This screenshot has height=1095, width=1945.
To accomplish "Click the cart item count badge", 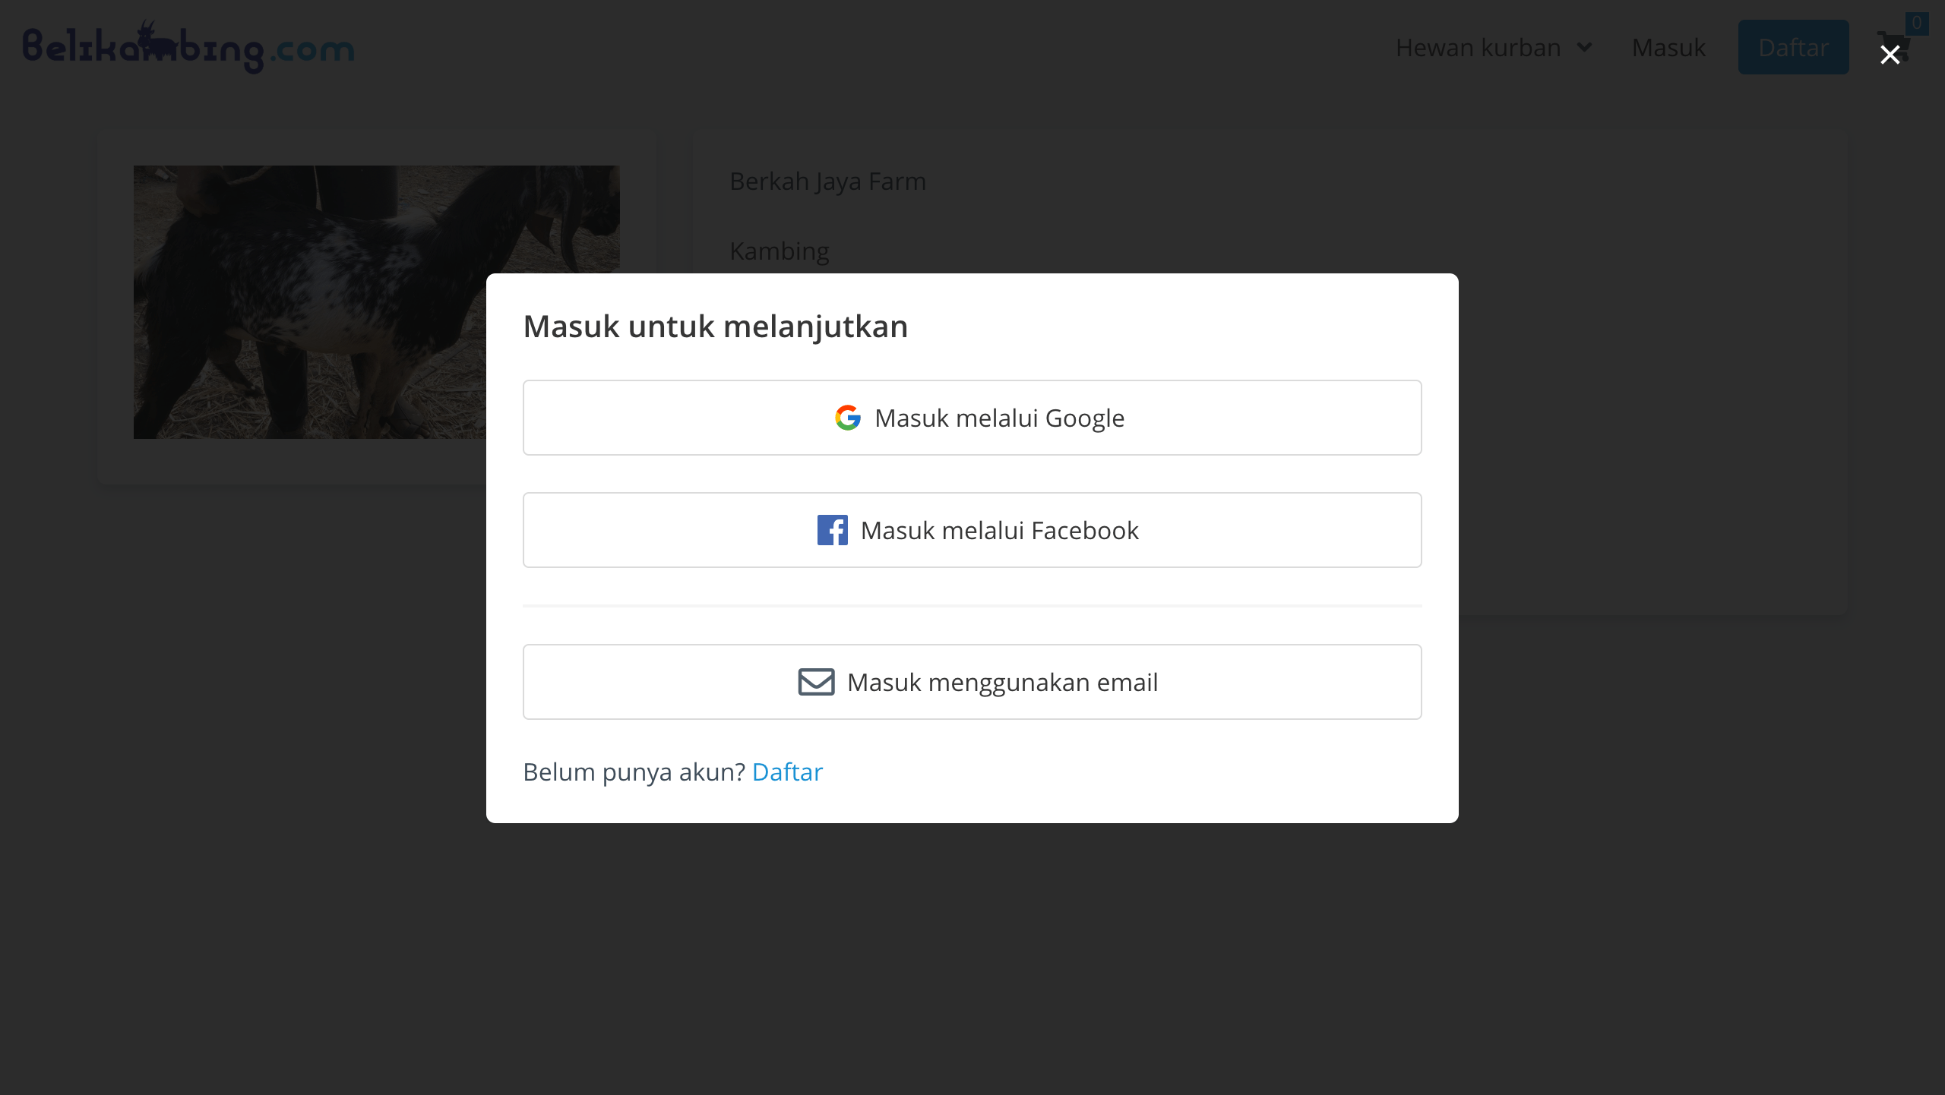I will (1916, 23).
